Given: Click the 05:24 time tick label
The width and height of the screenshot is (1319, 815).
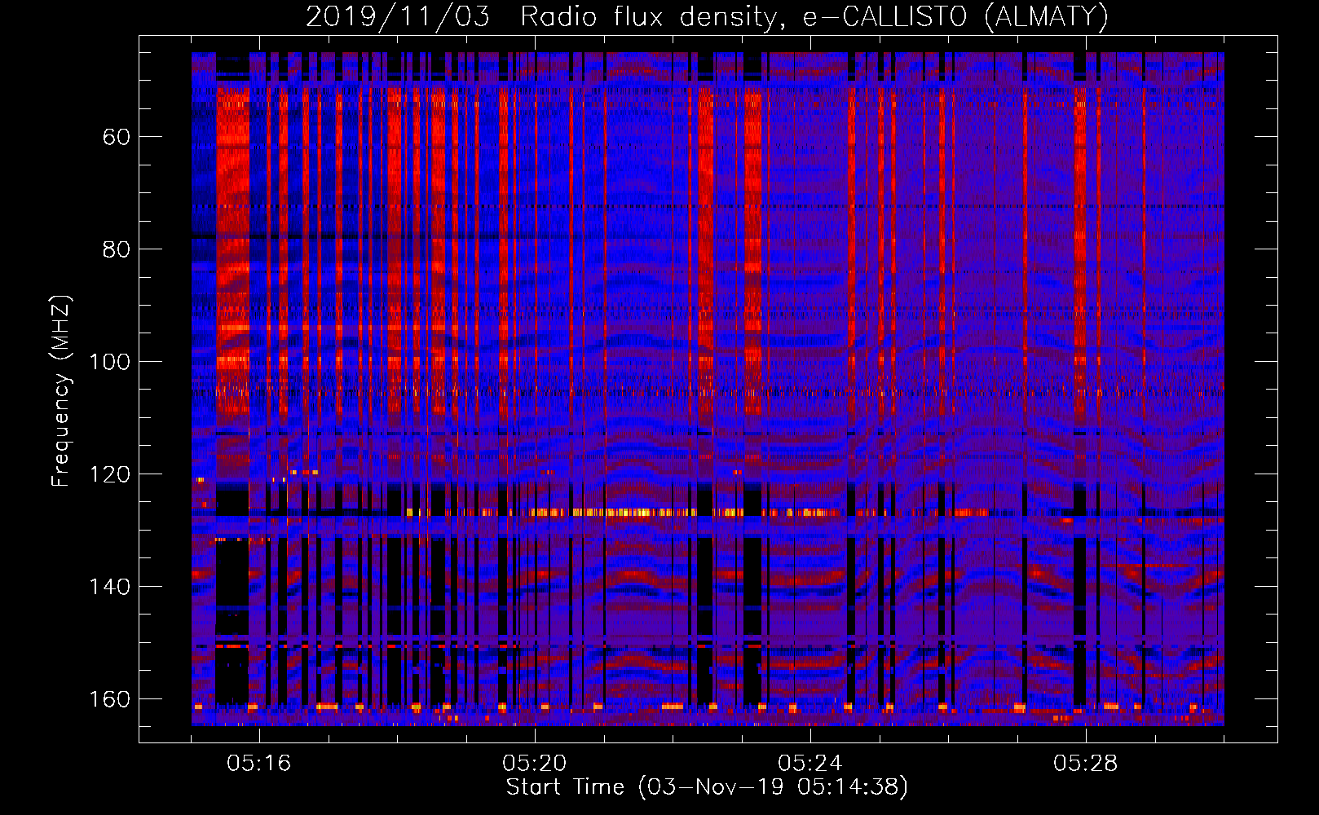Looking at the screenshot, I should point(809,764).
